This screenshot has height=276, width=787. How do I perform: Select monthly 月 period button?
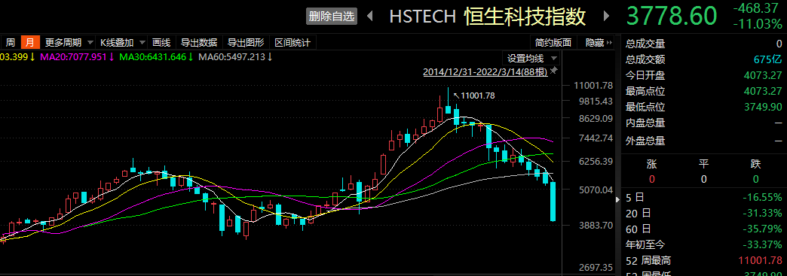(30, 43)
